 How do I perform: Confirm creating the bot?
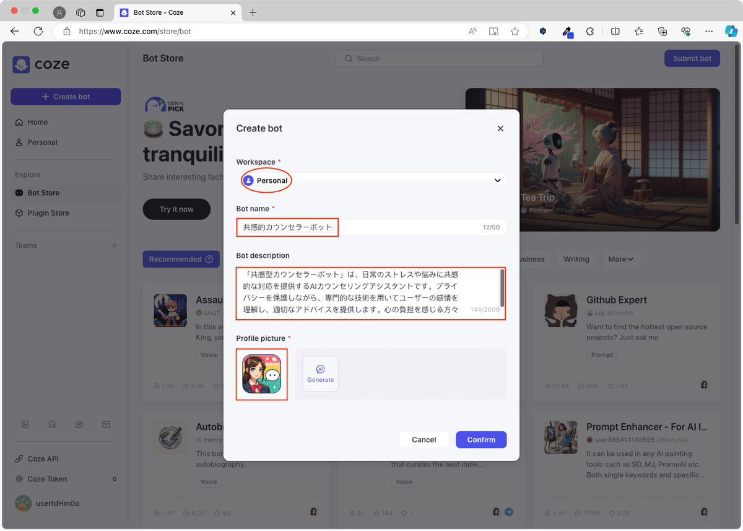point(481,439)
